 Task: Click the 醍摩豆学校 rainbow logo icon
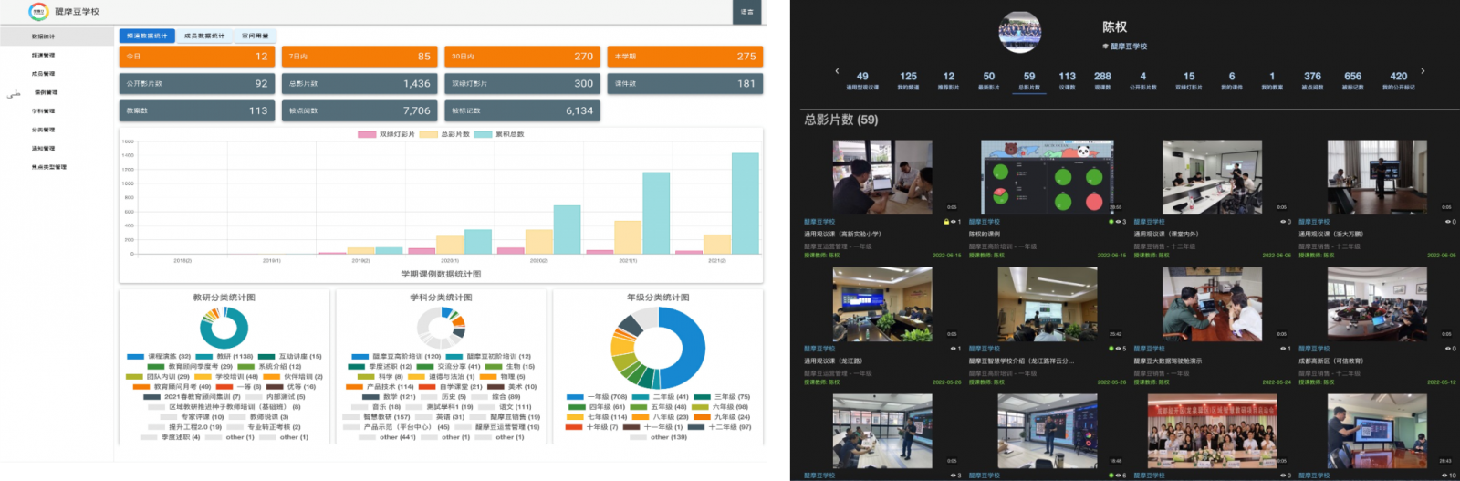[x=38, y=12]
